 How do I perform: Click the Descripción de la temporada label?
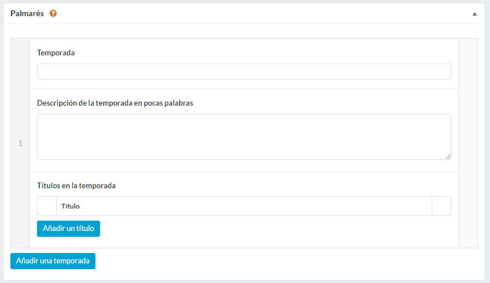click(x=115, y=103)
